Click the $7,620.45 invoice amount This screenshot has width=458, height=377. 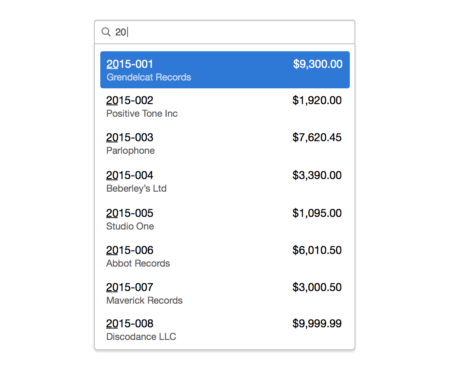(317, 138)
